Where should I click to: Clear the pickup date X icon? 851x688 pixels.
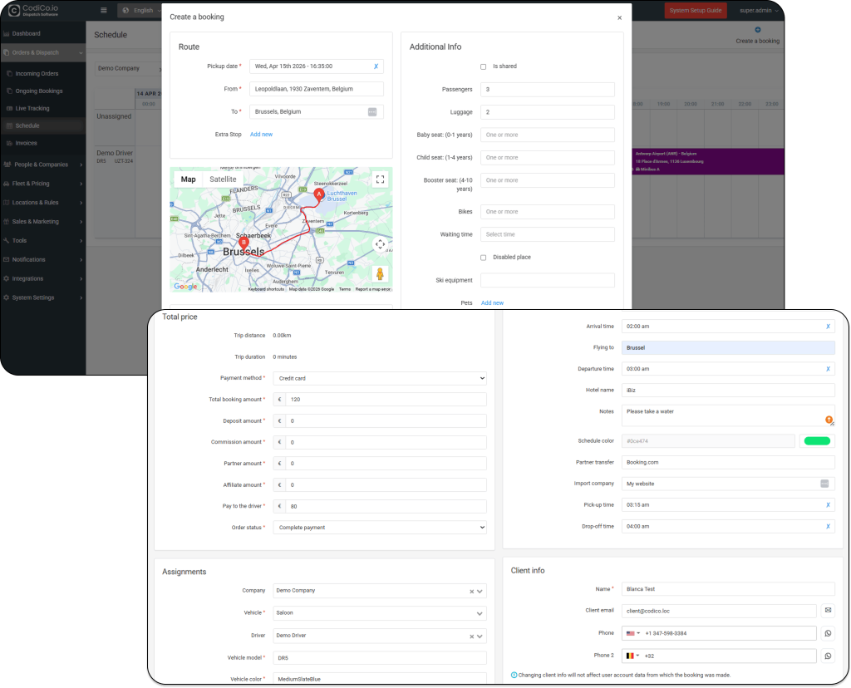coord(376,66)
